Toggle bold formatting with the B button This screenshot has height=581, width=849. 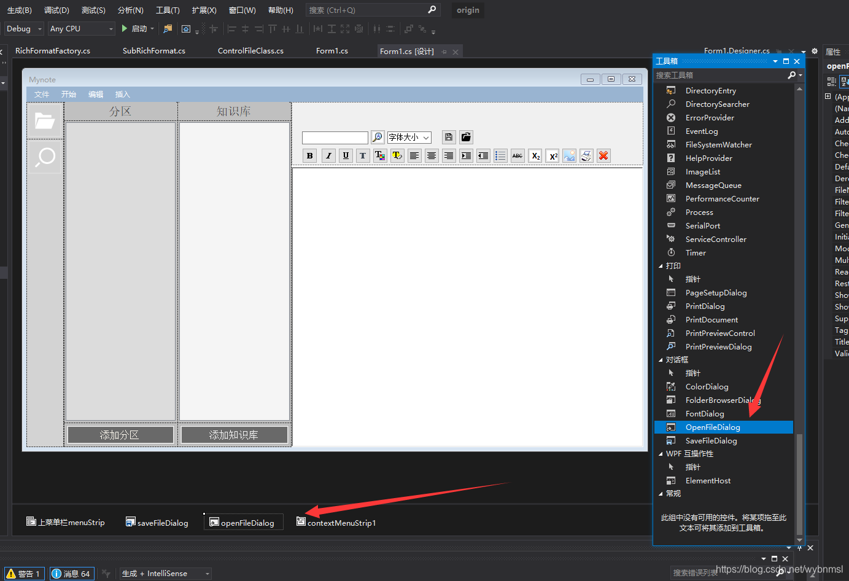click(x=309, y=155)
